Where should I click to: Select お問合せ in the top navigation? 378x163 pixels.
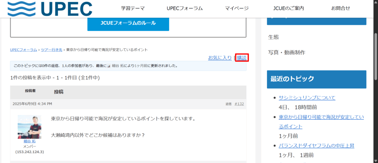(x=340, y=9)
